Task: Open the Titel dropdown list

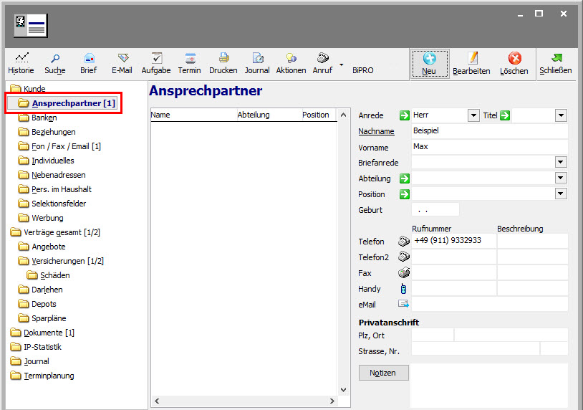Action: [x=561, y=115]
